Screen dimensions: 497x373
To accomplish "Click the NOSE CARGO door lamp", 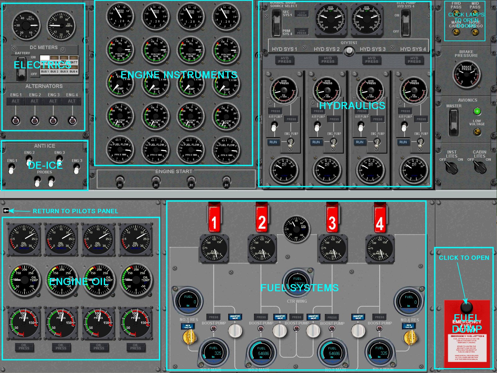I will click(474, 32).
